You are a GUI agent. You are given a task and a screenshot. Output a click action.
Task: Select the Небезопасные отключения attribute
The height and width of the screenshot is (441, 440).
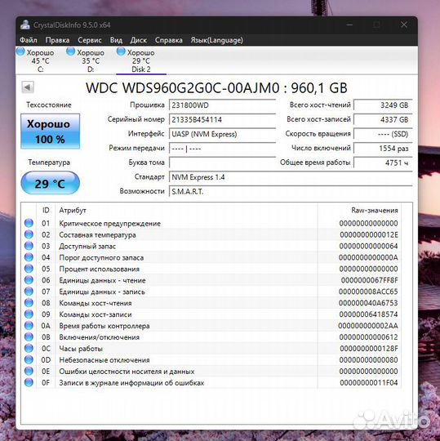(x=104, y=360)
